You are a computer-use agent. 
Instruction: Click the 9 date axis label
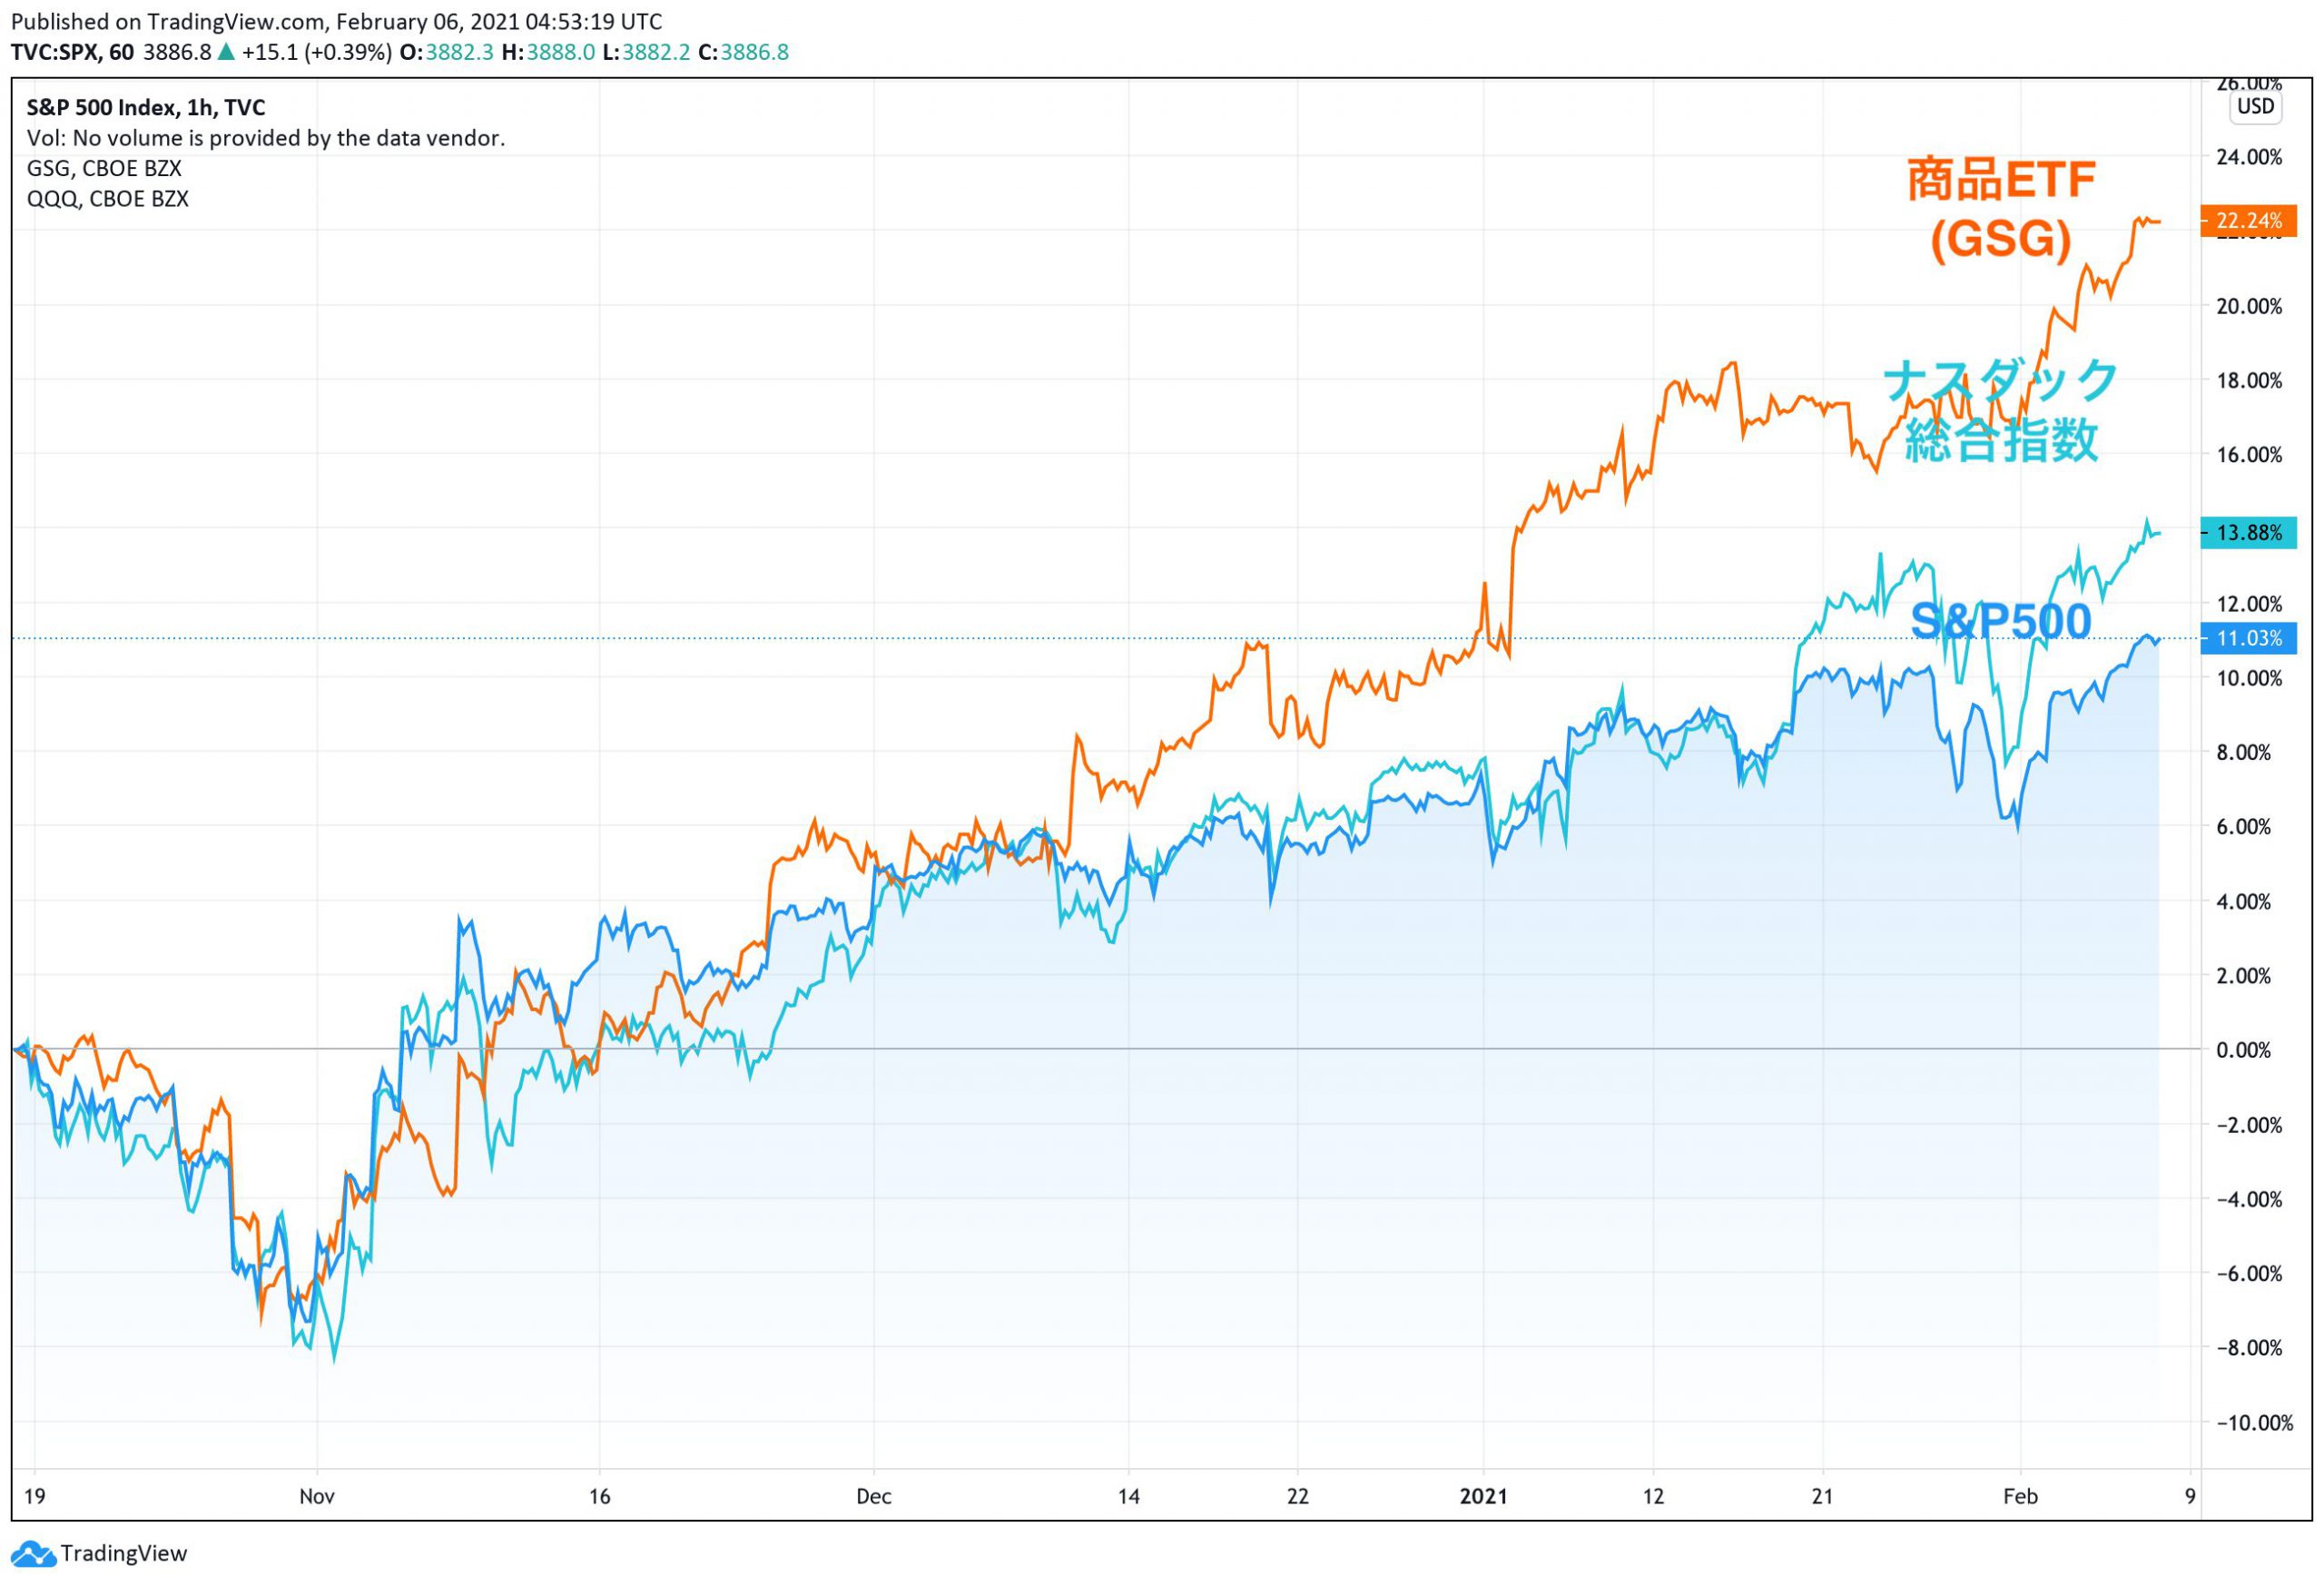[x=2190, y=1496]
